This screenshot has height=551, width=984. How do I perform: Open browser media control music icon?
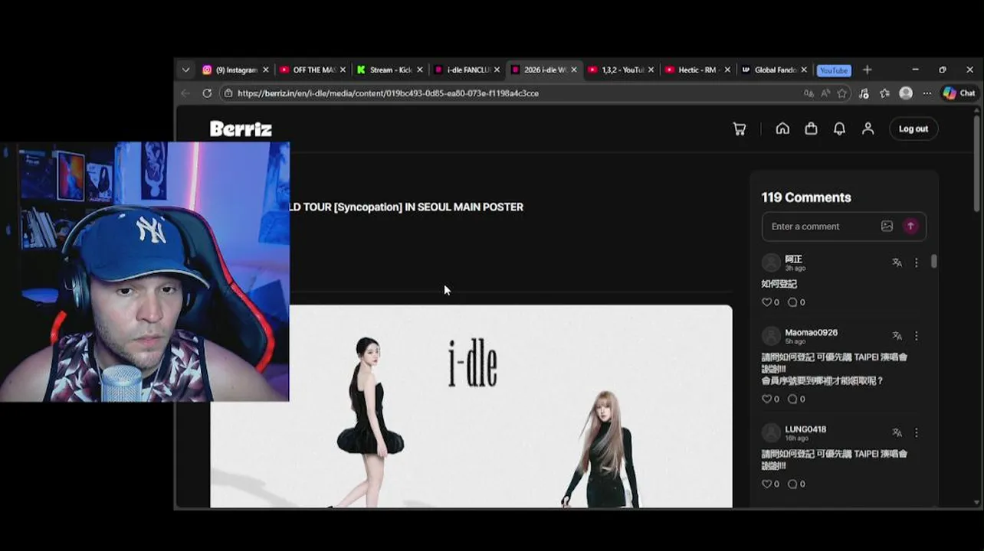click(x=864, y=93)
